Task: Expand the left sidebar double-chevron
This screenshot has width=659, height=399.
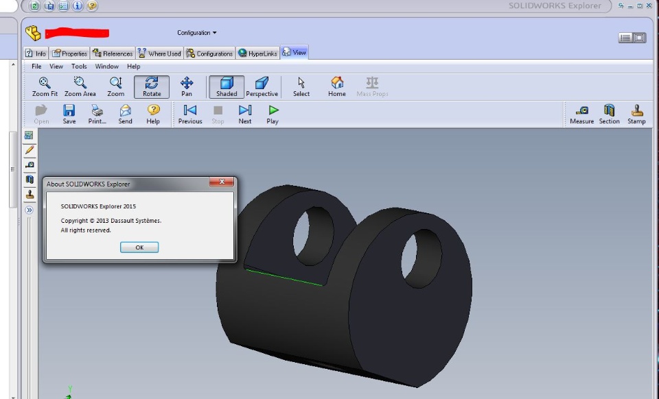Action: click(29, 210)
